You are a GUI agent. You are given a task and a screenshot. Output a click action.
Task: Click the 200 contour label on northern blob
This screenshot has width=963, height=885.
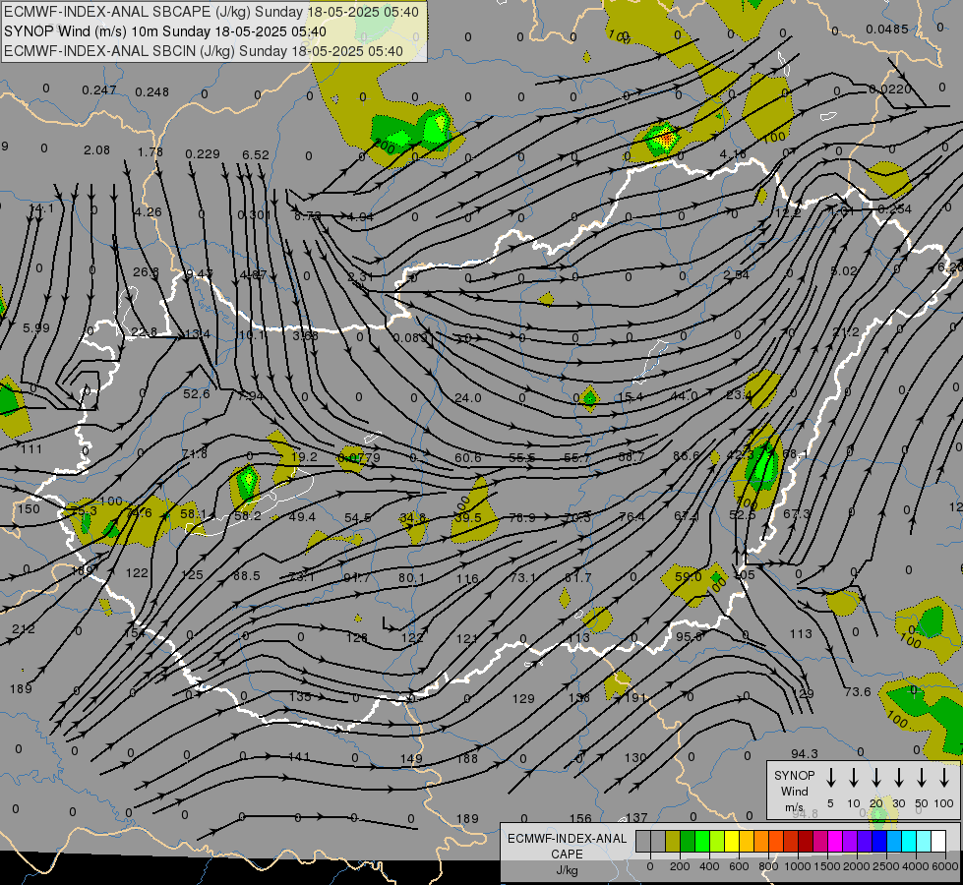coord(385,147)
